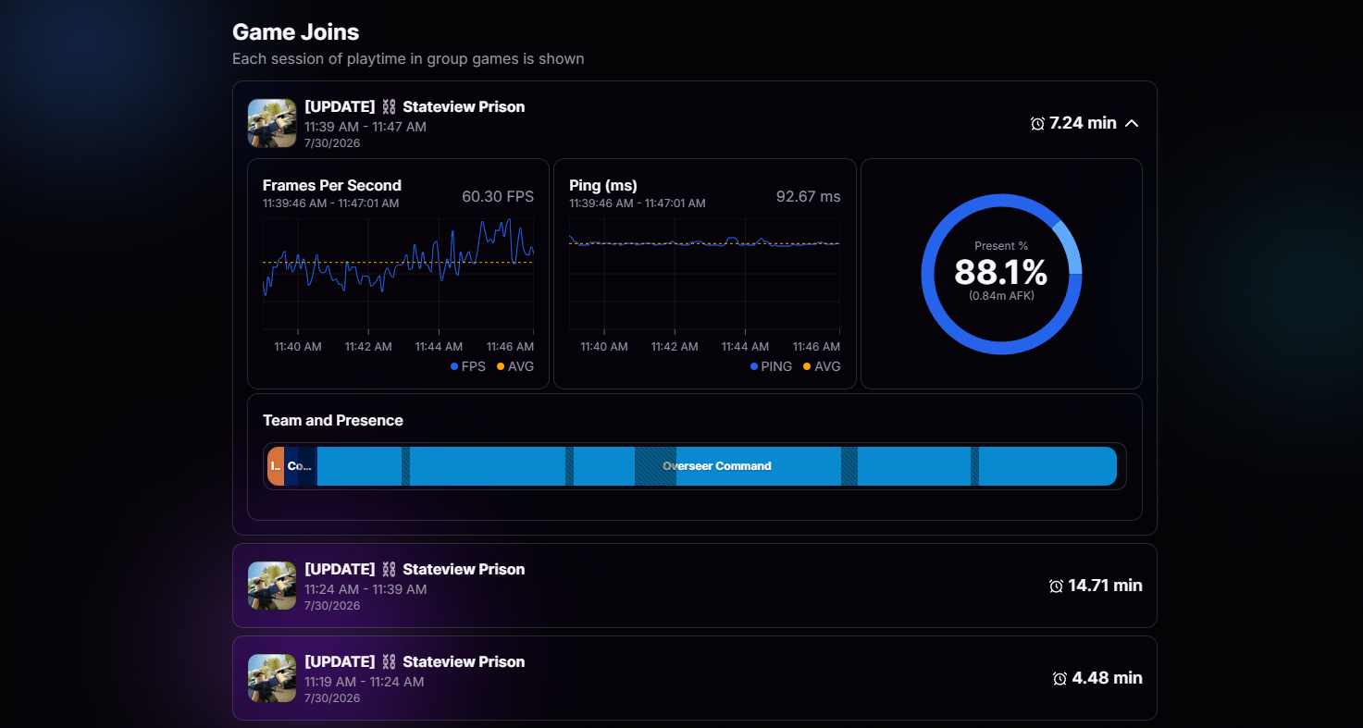The height and width of the screenshot is (728, 1363).
Task: Click game thumbnail of 11:39 AM session
Action: point(272,123)
